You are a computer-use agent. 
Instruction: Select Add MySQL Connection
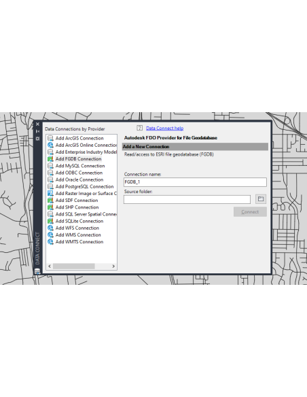80,166
